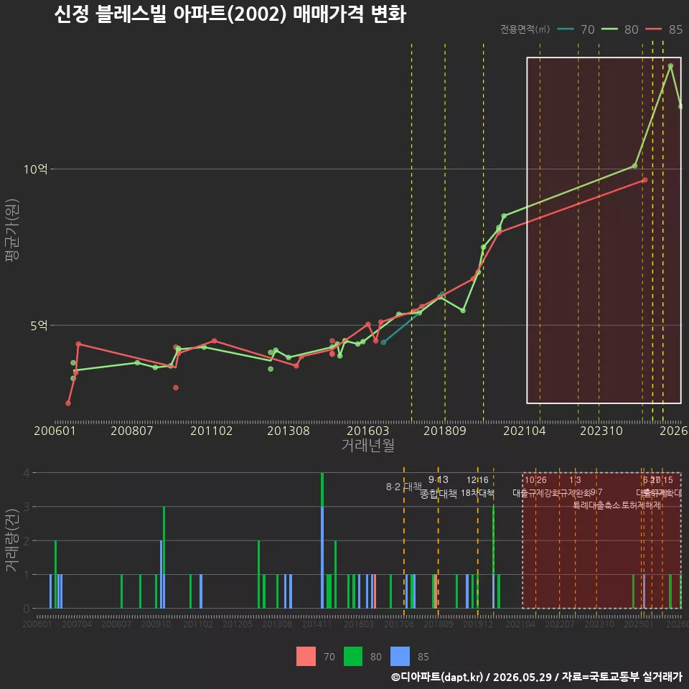This screenshot has height=689, width=689.
Task: Click the green 80 swatch in bottom legend
Action: (353, 657)
